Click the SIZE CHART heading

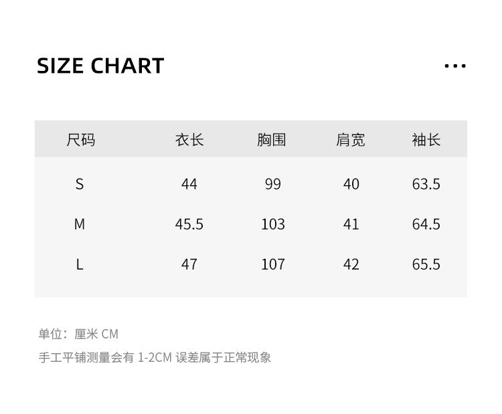[100, 66]
